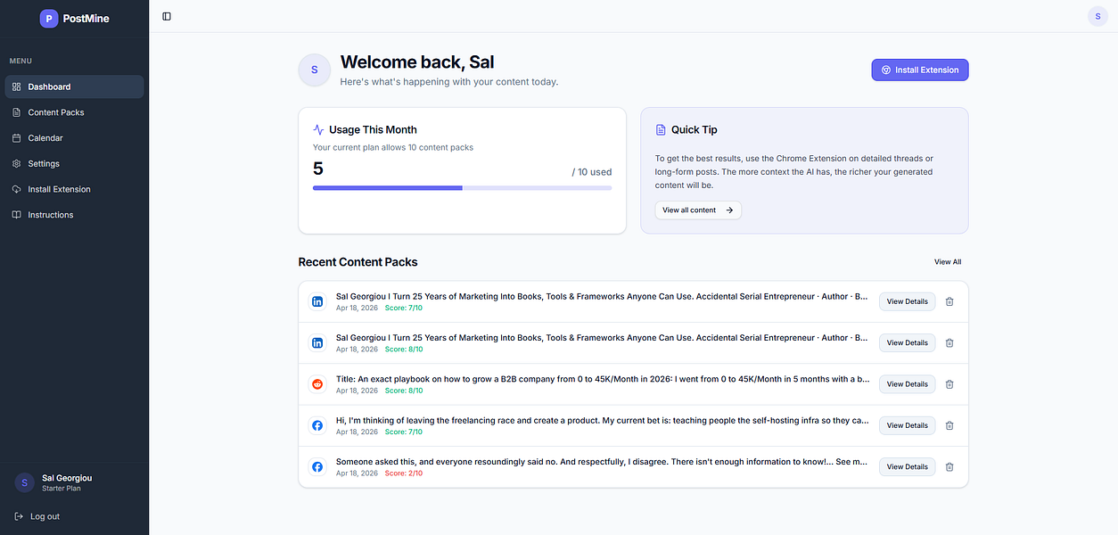Delete the Sal Georgiou pack scored 8/10
Image resolution: width=1118 pixels, height=535 pixels.
coord(949,342)
